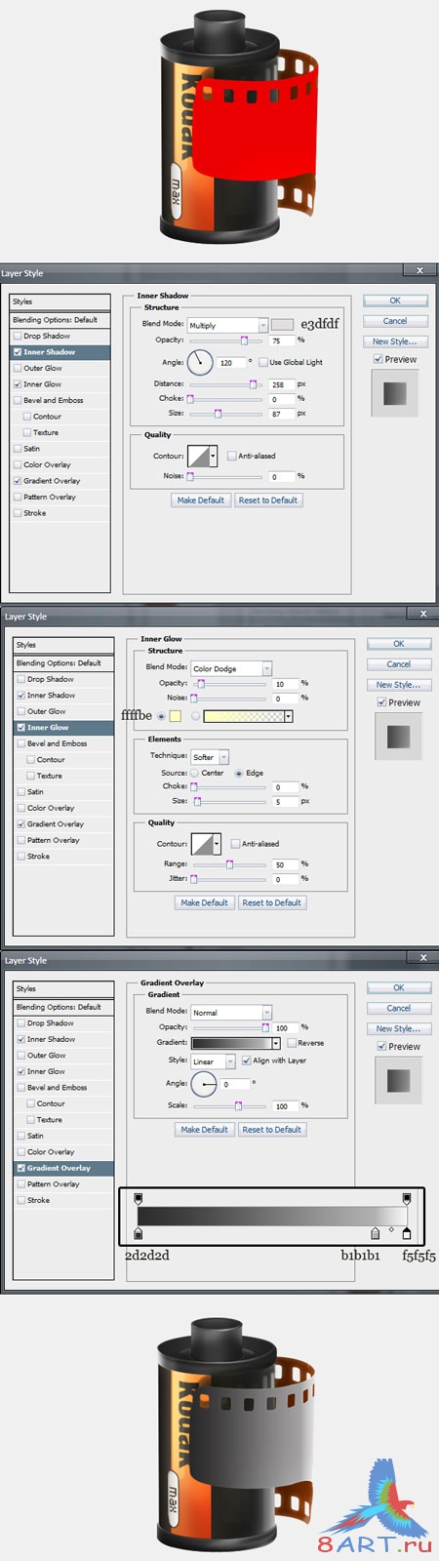Click the Size field showing 87
This screenshot has height=1561, width=439.
coord(281,414)
